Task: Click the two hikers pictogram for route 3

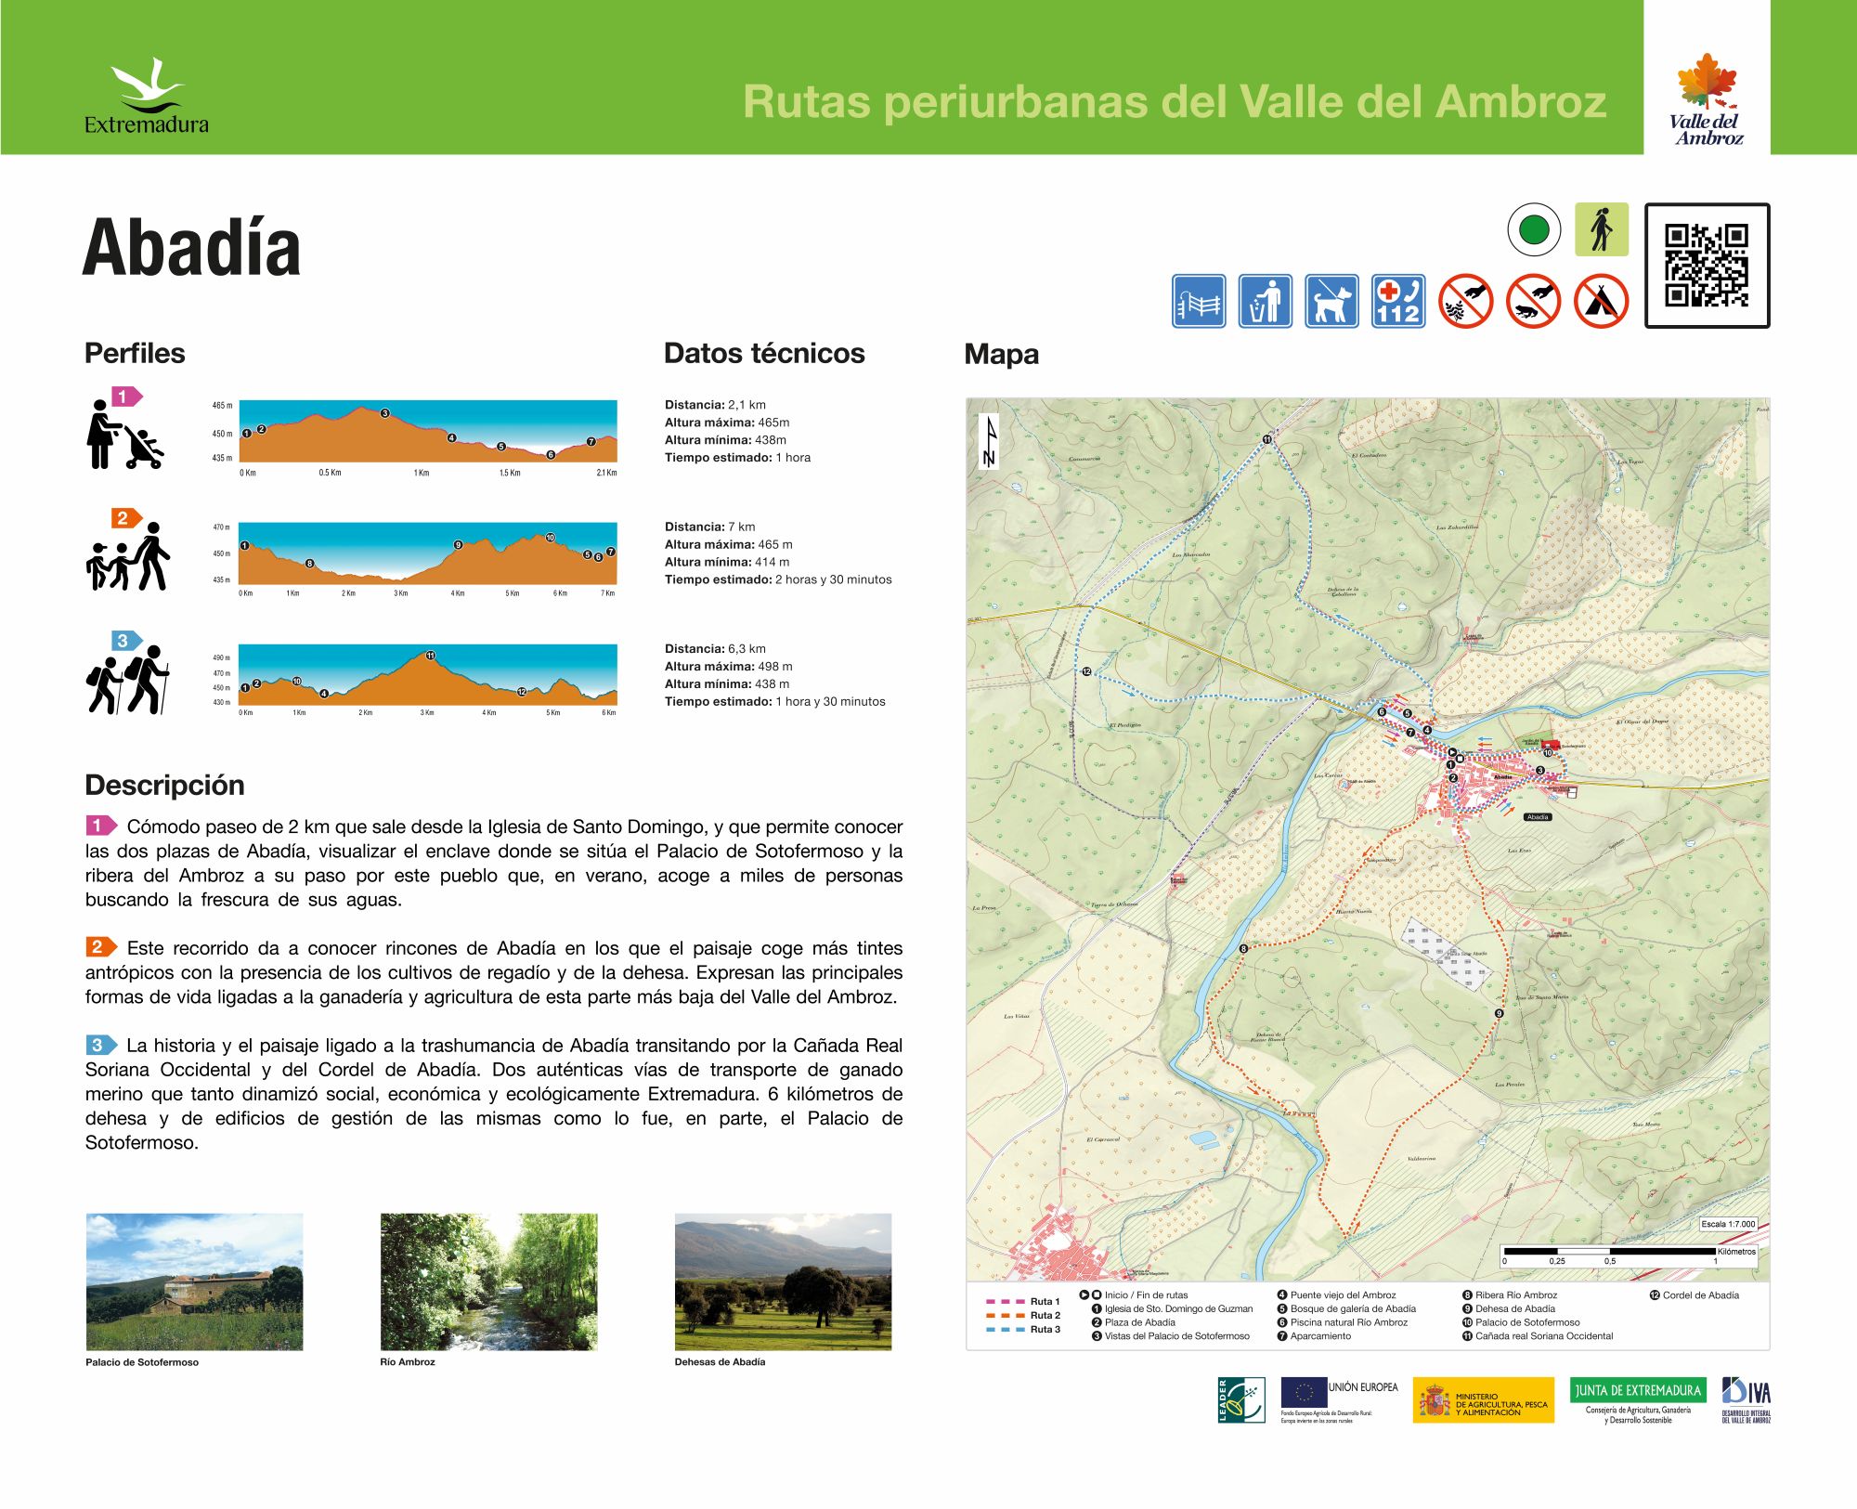Action: [x=128, y=680]
